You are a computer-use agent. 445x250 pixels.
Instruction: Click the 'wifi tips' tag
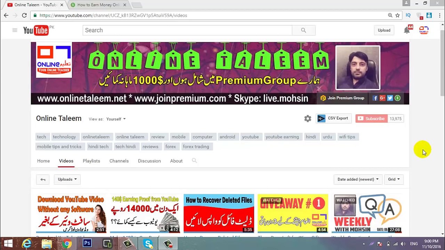tap(347, 137)
